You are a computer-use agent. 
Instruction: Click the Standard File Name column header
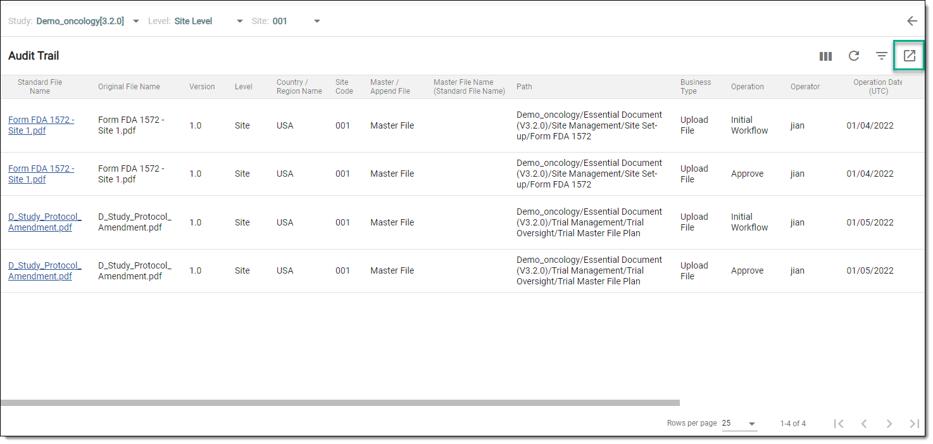40,87
